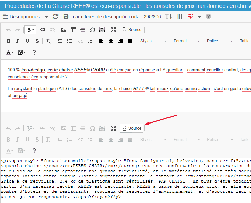
Task: Turn off Source mode in bottom editor
Action: (x=131, y=128)
